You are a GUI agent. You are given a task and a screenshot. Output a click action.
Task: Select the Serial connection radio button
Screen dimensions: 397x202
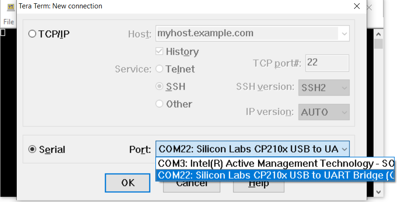pos(33,150)
